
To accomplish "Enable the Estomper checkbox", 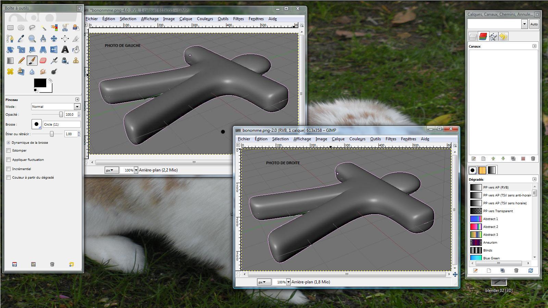I will [9, 150].
